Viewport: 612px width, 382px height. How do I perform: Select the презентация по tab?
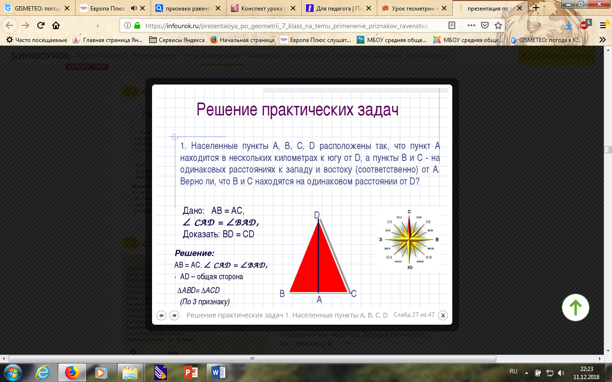(491, 8)
